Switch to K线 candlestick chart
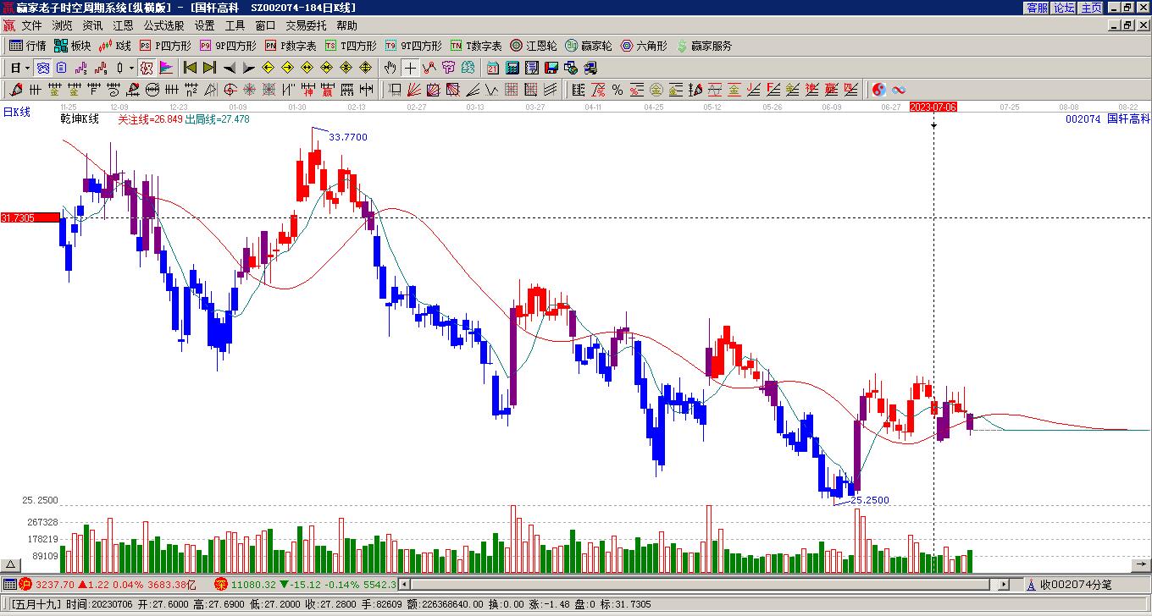 [115, 46]
